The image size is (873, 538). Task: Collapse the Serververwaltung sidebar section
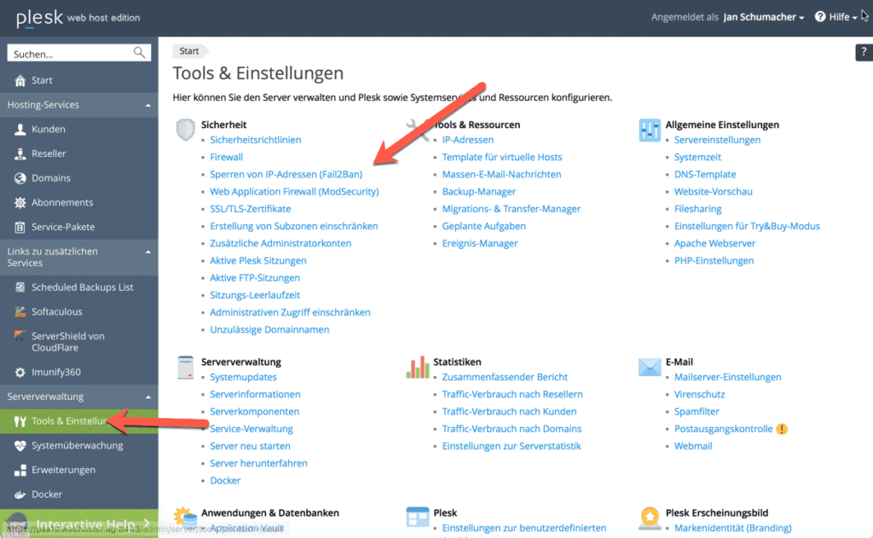click(x=148, y=397)
